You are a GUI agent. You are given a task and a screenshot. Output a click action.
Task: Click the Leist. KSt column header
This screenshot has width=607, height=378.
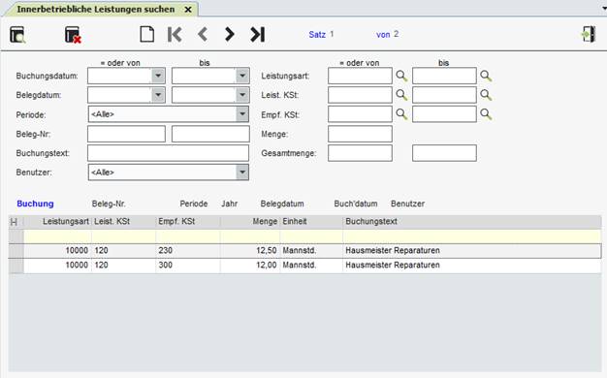(123, 222)
